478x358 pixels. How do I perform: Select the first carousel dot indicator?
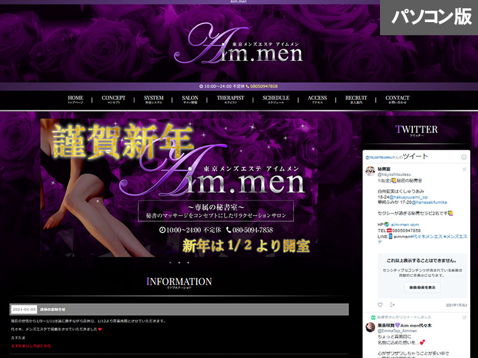coord(170,263)
